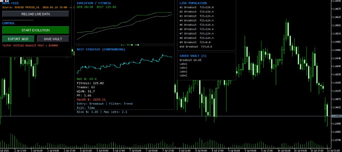Click the Win%: 31.7 line

(86, 91)
